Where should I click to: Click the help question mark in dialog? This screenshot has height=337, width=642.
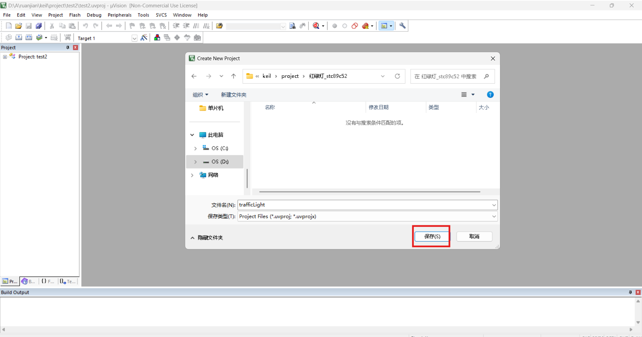[490, 95]
